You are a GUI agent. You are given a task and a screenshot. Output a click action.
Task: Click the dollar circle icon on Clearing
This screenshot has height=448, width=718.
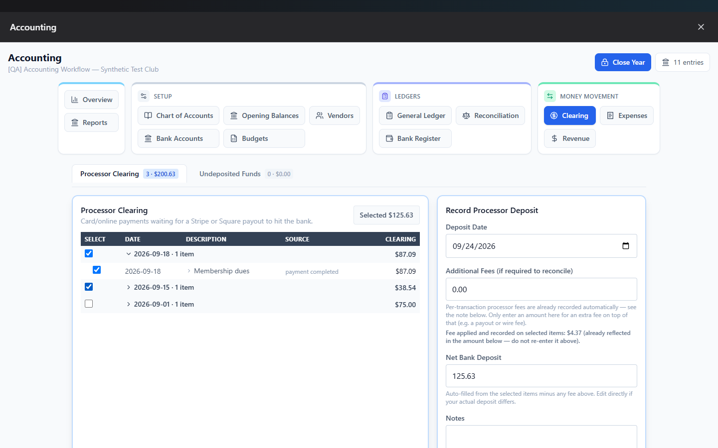pos(554,115)
